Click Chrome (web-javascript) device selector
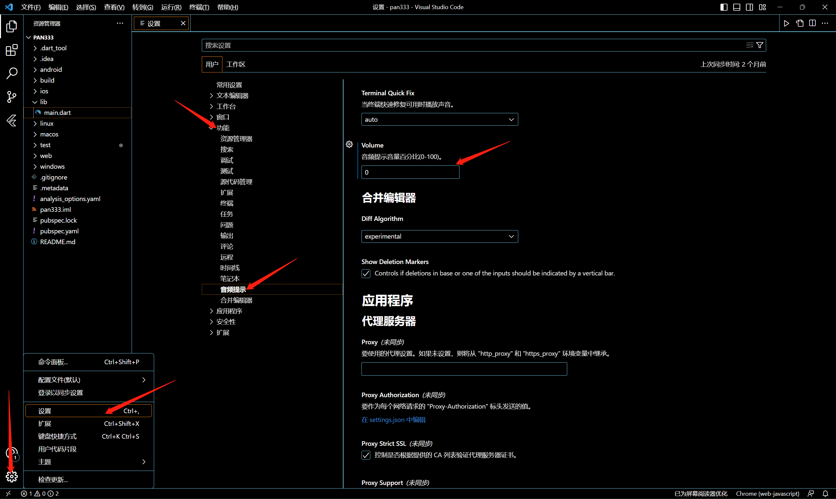 [767, 493]
